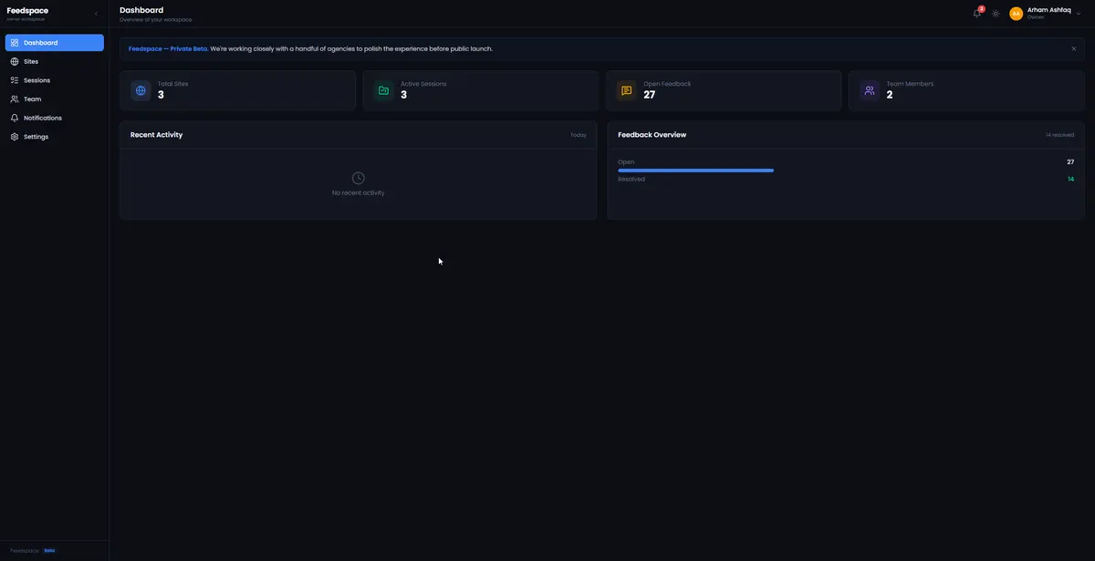
Task: Click the Notifications bell icon in sidebar
Action: coord(15,118)
